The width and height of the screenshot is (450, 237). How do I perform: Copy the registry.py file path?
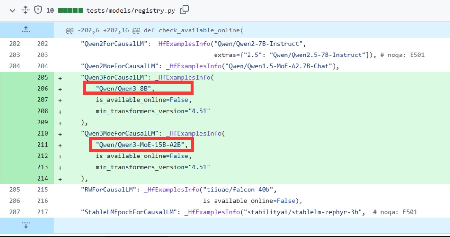(184, 10)
